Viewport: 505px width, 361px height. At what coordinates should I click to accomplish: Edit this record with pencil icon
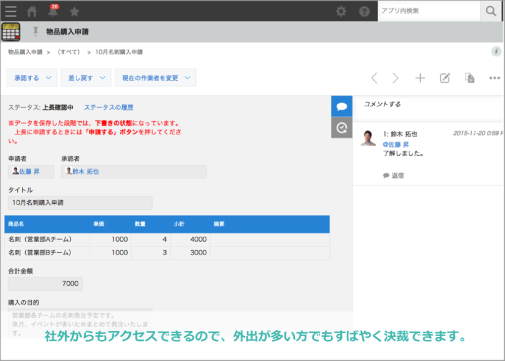pyautogui.click(x=444, y=78)
